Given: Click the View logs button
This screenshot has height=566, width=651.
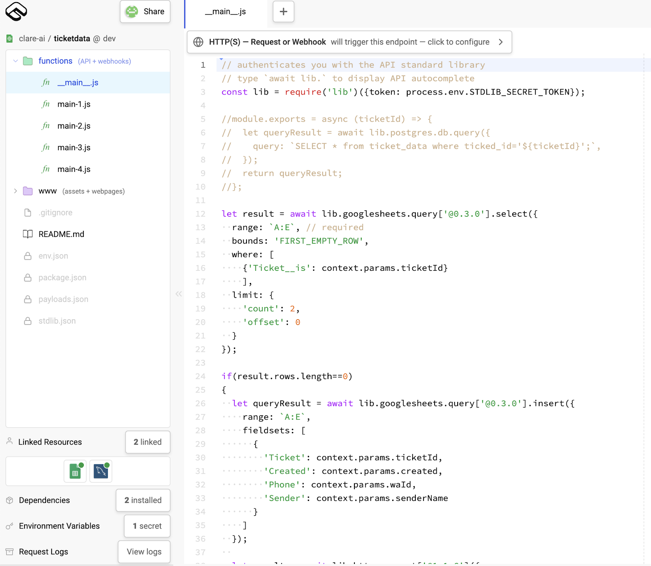Looking at the screenshot, I should (x=144, y=552).
